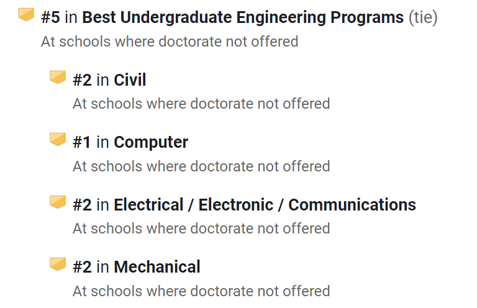The height and width of the screenshot is (308, 477).
Task: Click the (tie) label after Engineering Programs
Action: 423,17
